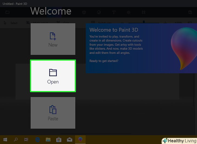Open File Explorer from taskbar
197x144 pixels.
tap(48, 140)
